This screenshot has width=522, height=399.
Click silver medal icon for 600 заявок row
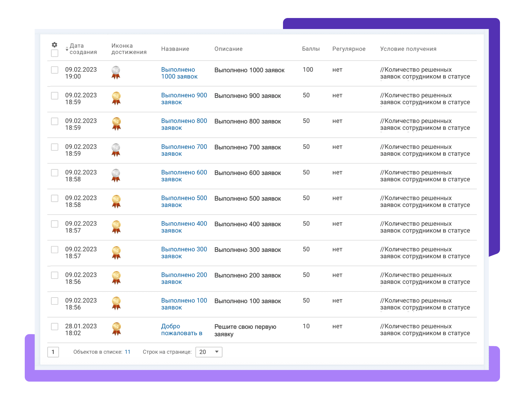click(x=116, y=176)
